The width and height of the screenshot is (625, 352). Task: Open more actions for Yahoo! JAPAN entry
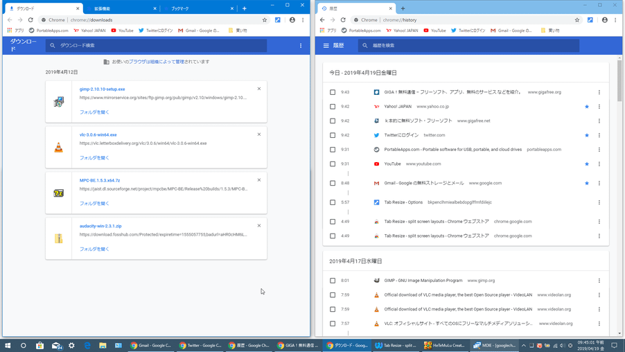tap(599, 107)
